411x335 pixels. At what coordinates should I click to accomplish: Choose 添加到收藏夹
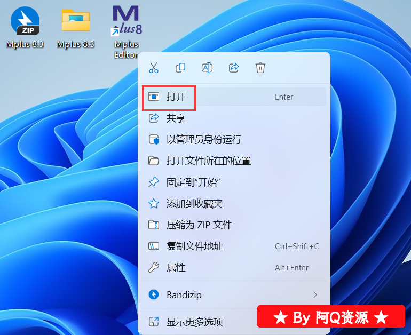[234, 204]
